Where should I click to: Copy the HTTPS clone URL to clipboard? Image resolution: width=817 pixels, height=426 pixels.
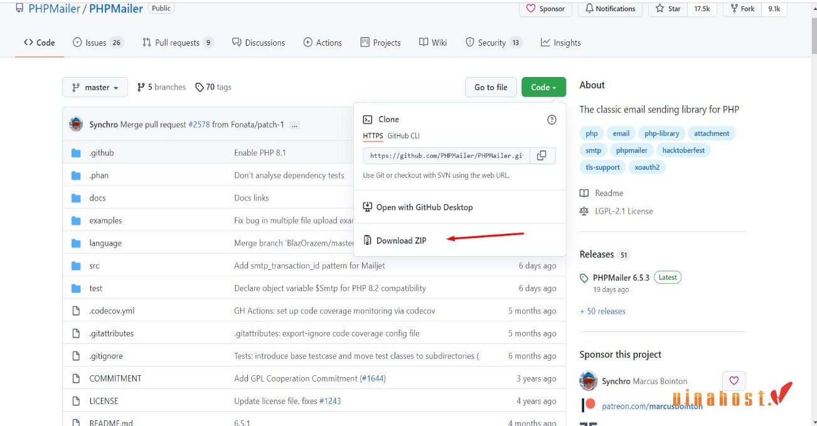click(541, 155)
